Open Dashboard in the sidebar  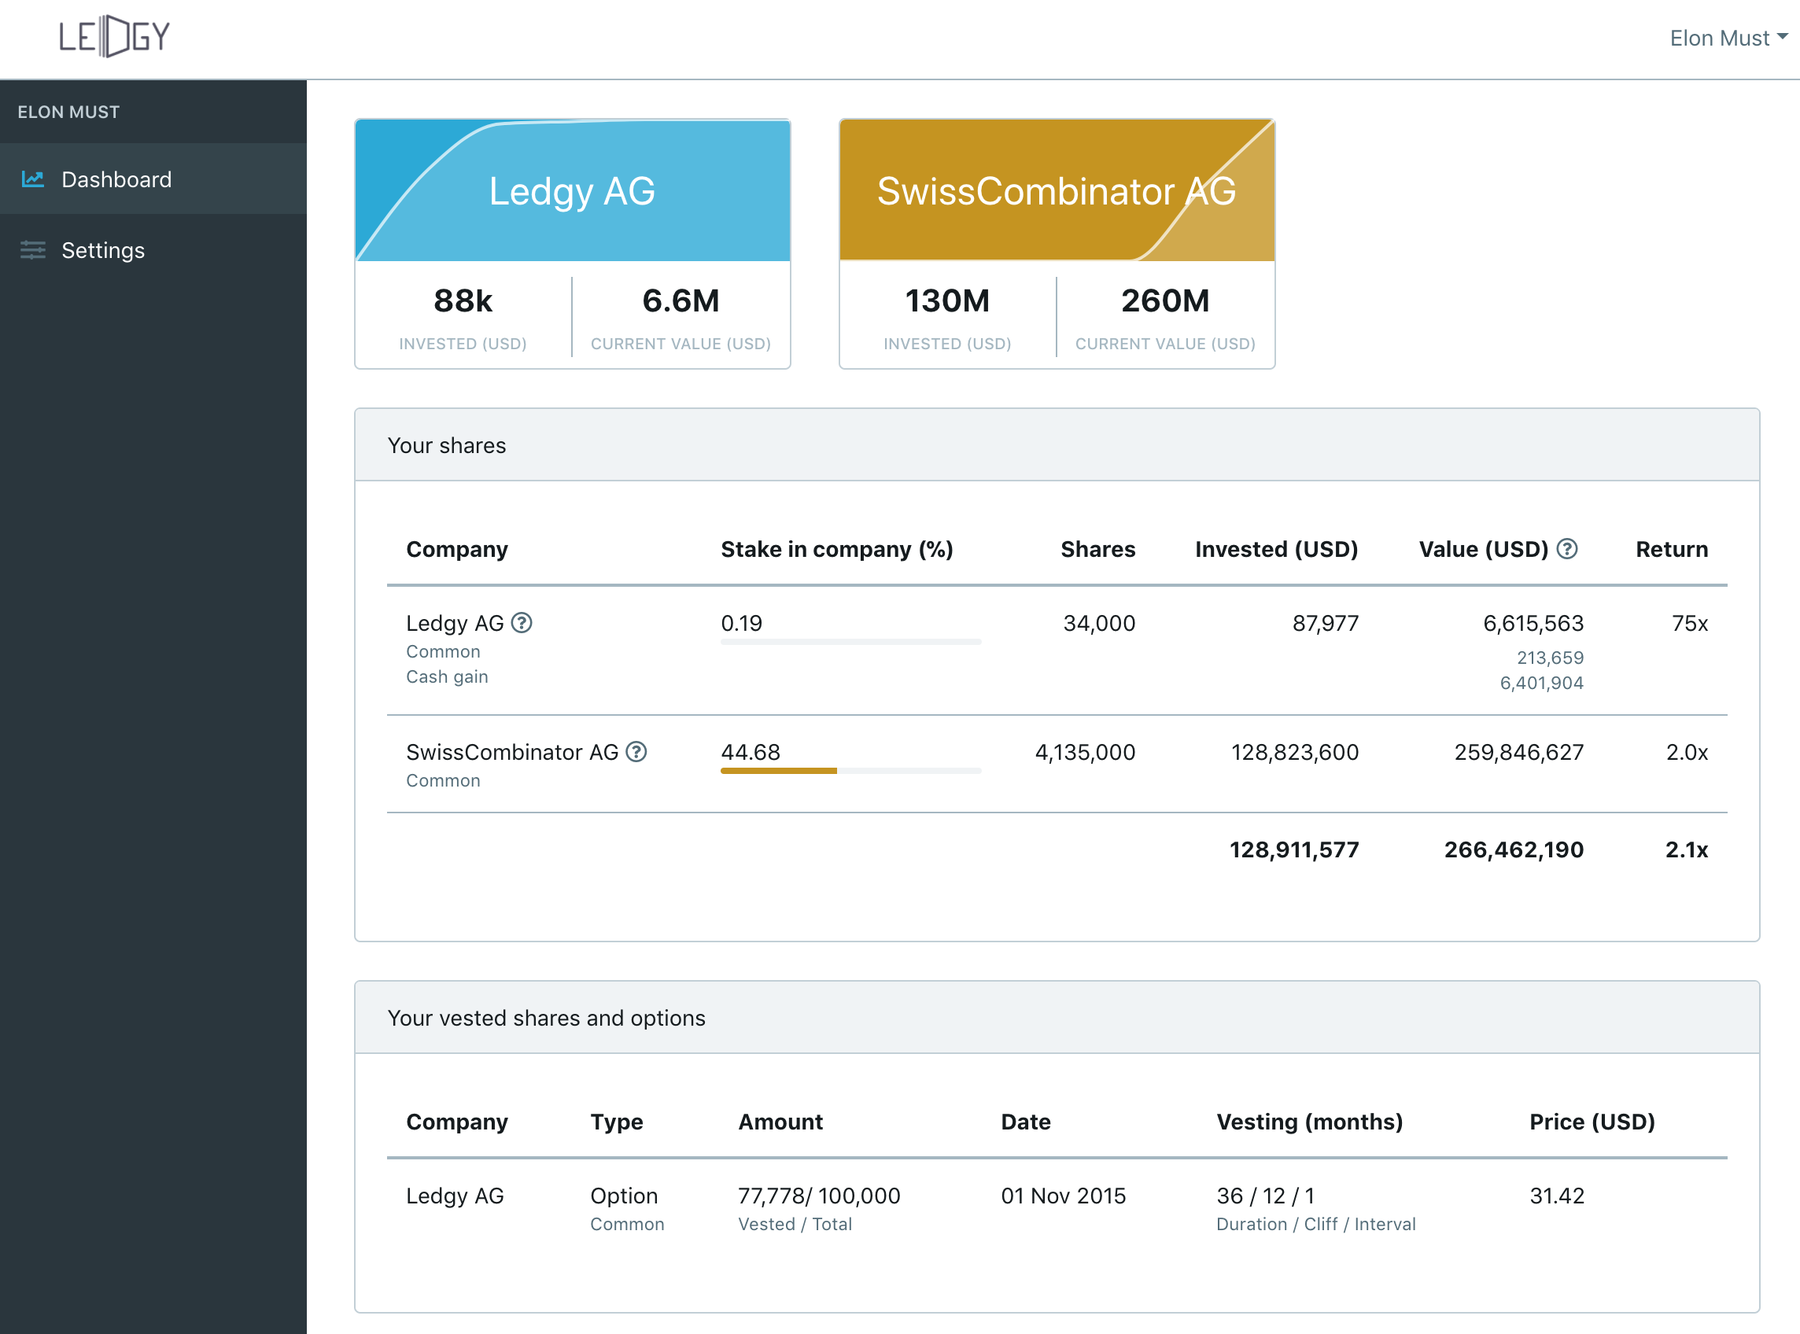click(x=116, y=179)
